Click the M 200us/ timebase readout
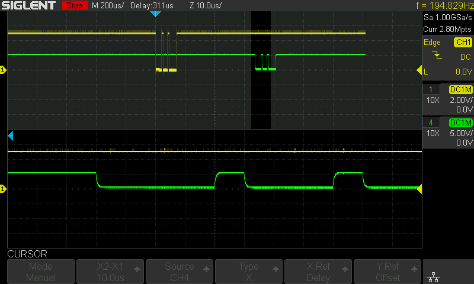This screenshot has width=474, height=284. (108, 5)
